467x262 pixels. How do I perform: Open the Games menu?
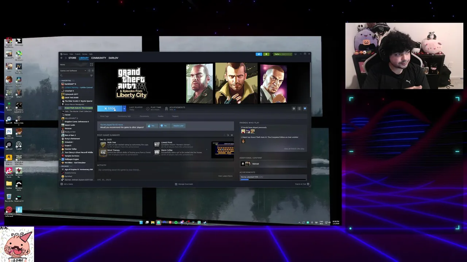tap(85, 54)
